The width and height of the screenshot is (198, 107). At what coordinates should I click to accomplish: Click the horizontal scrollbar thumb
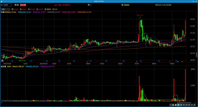click(184, 103)
